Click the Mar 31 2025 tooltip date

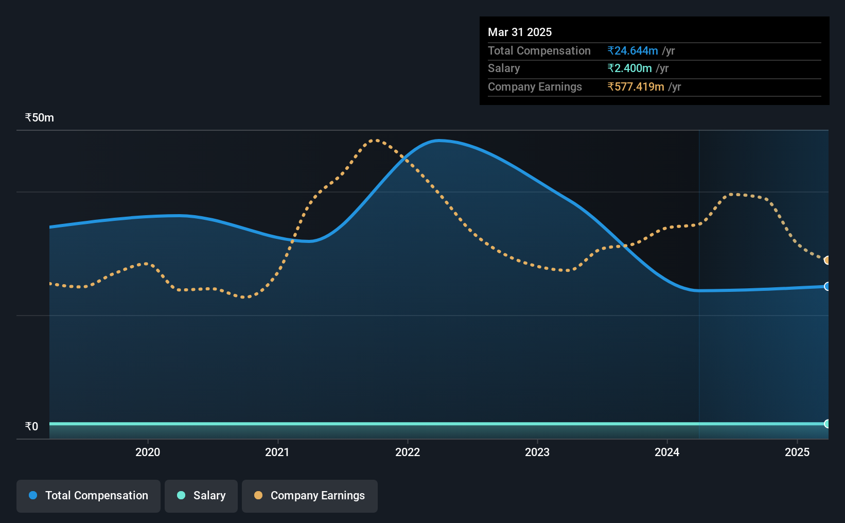click(520, 32)
